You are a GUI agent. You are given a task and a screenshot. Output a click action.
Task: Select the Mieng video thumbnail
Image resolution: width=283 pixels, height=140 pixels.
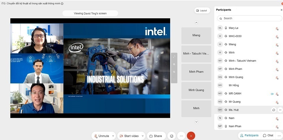pyautogui.click(x=196, y=36)
